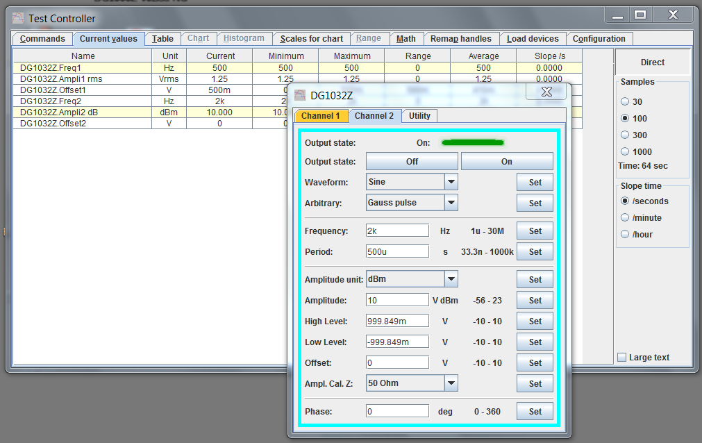Image resolution: width=702 pixels, height=443 pixels.
Task: Choose 1000 samples option
Action: [625, 152]
